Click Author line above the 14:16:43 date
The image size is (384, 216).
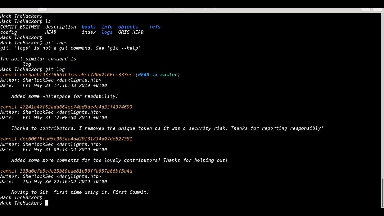pyautogui.click(x=51, y=80)
